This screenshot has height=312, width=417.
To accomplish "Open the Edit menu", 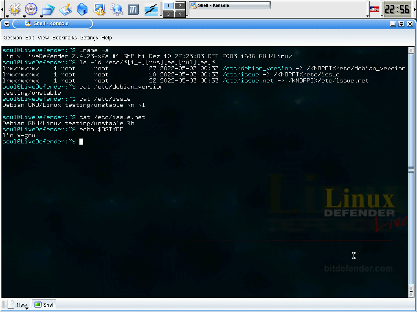I will pyautogui.click(x=29, y=38).
